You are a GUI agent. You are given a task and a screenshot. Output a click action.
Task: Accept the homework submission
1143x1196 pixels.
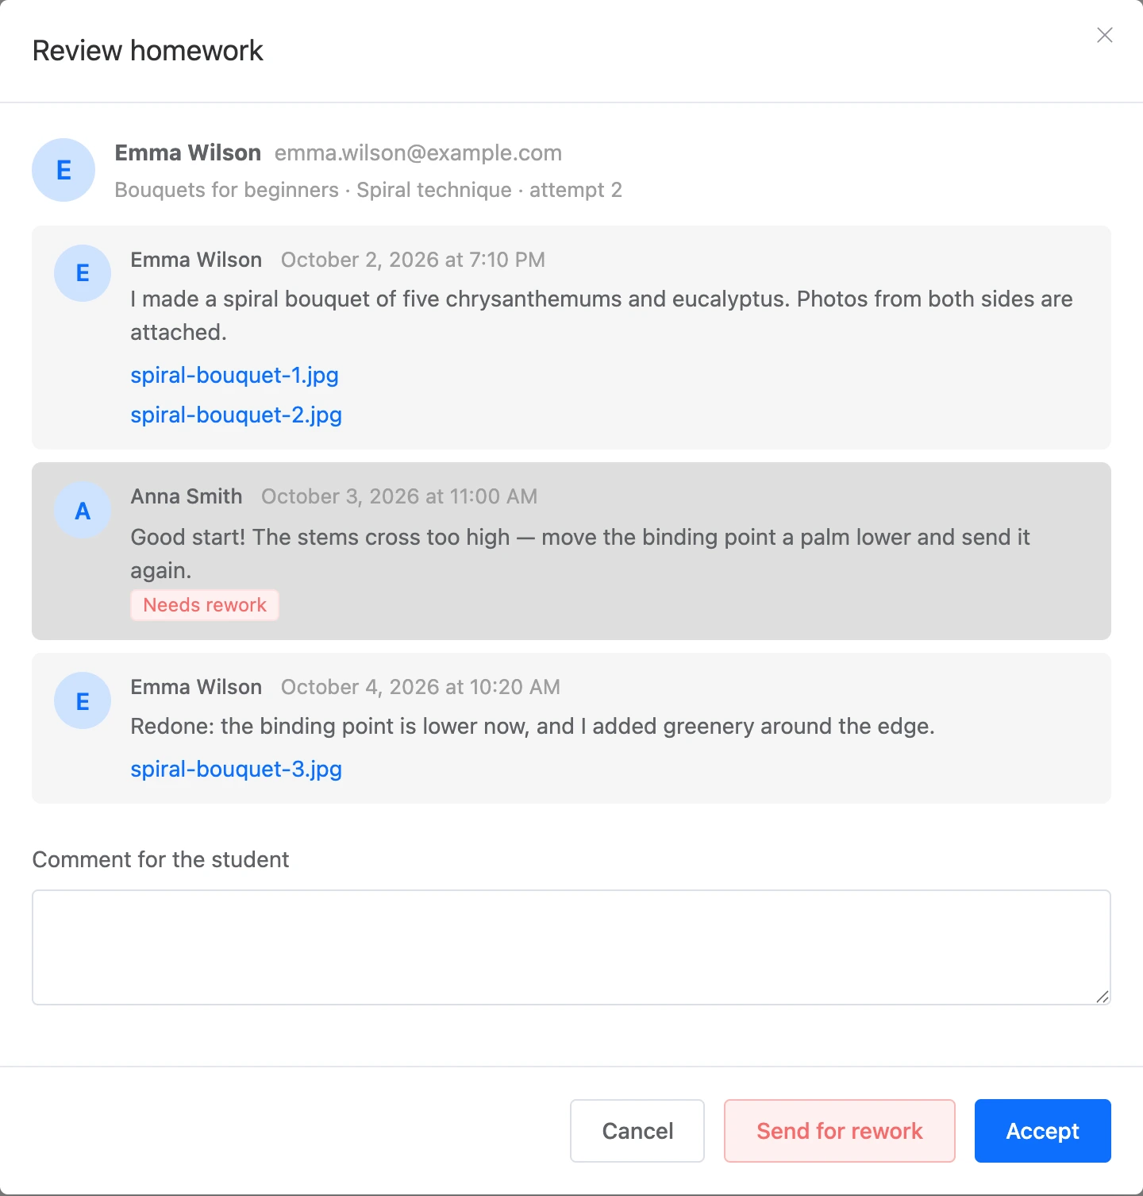click(x=1043, y=1131)
